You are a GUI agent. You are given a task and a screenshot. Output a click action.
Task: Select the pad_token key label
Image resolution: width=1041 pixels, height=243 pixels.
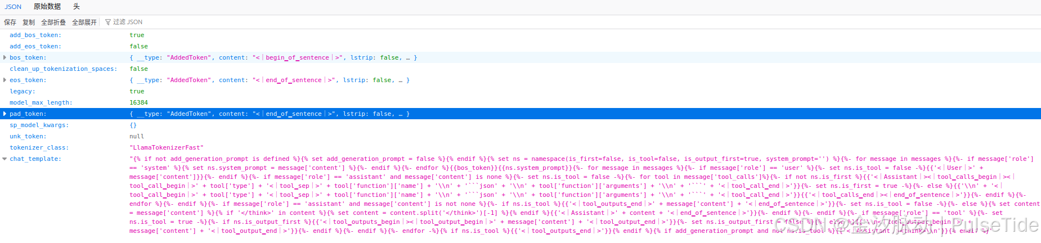click(28, 114)
